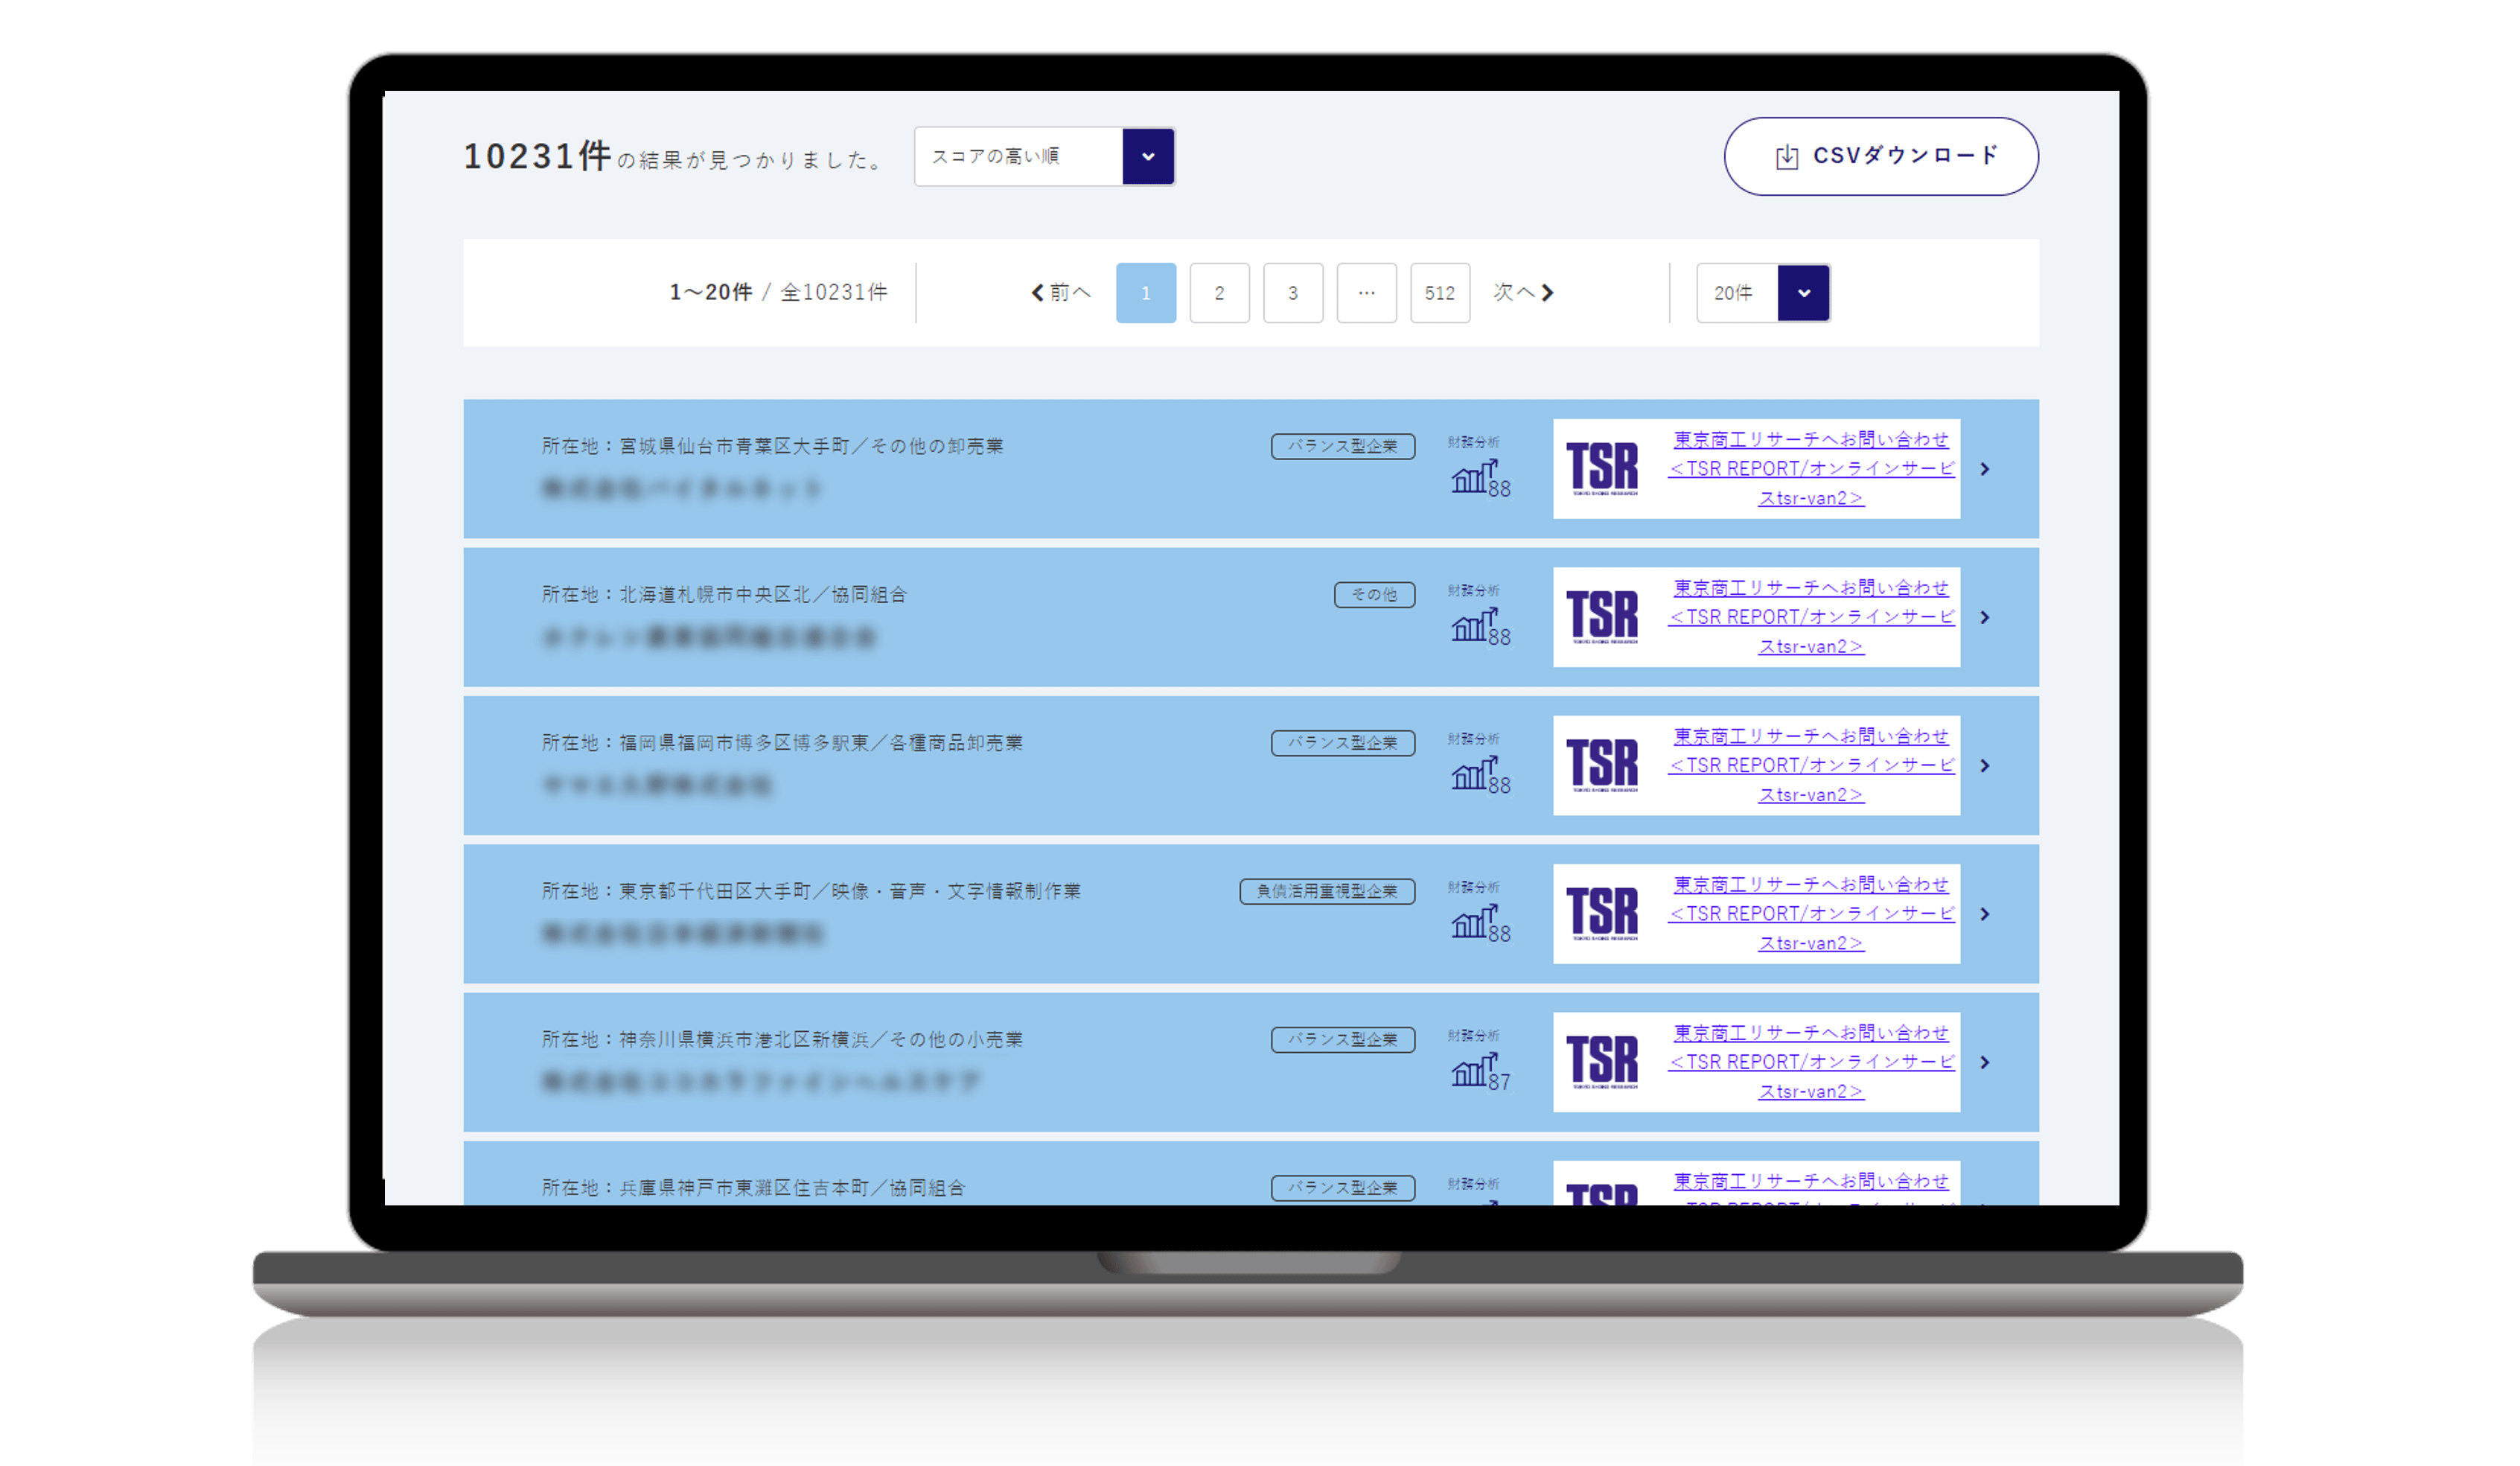Expand the chevron on the Tokyo Chiyoda result
The height and width of the screenshot is (1466, 2520).
click(x=1986, y=913)
